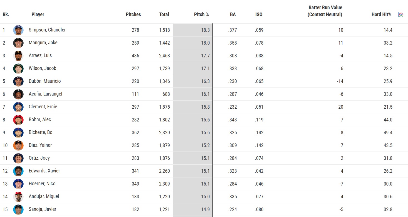Sort by Hard Hit% column header

(x=381, y=14)
